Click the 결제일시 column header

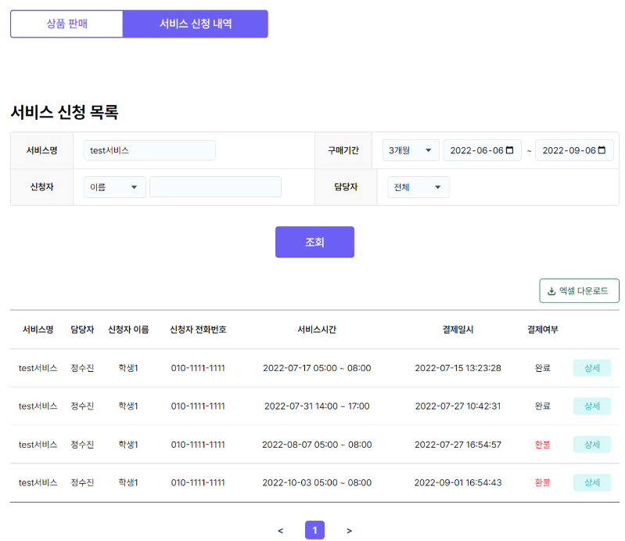coord(458,330)
